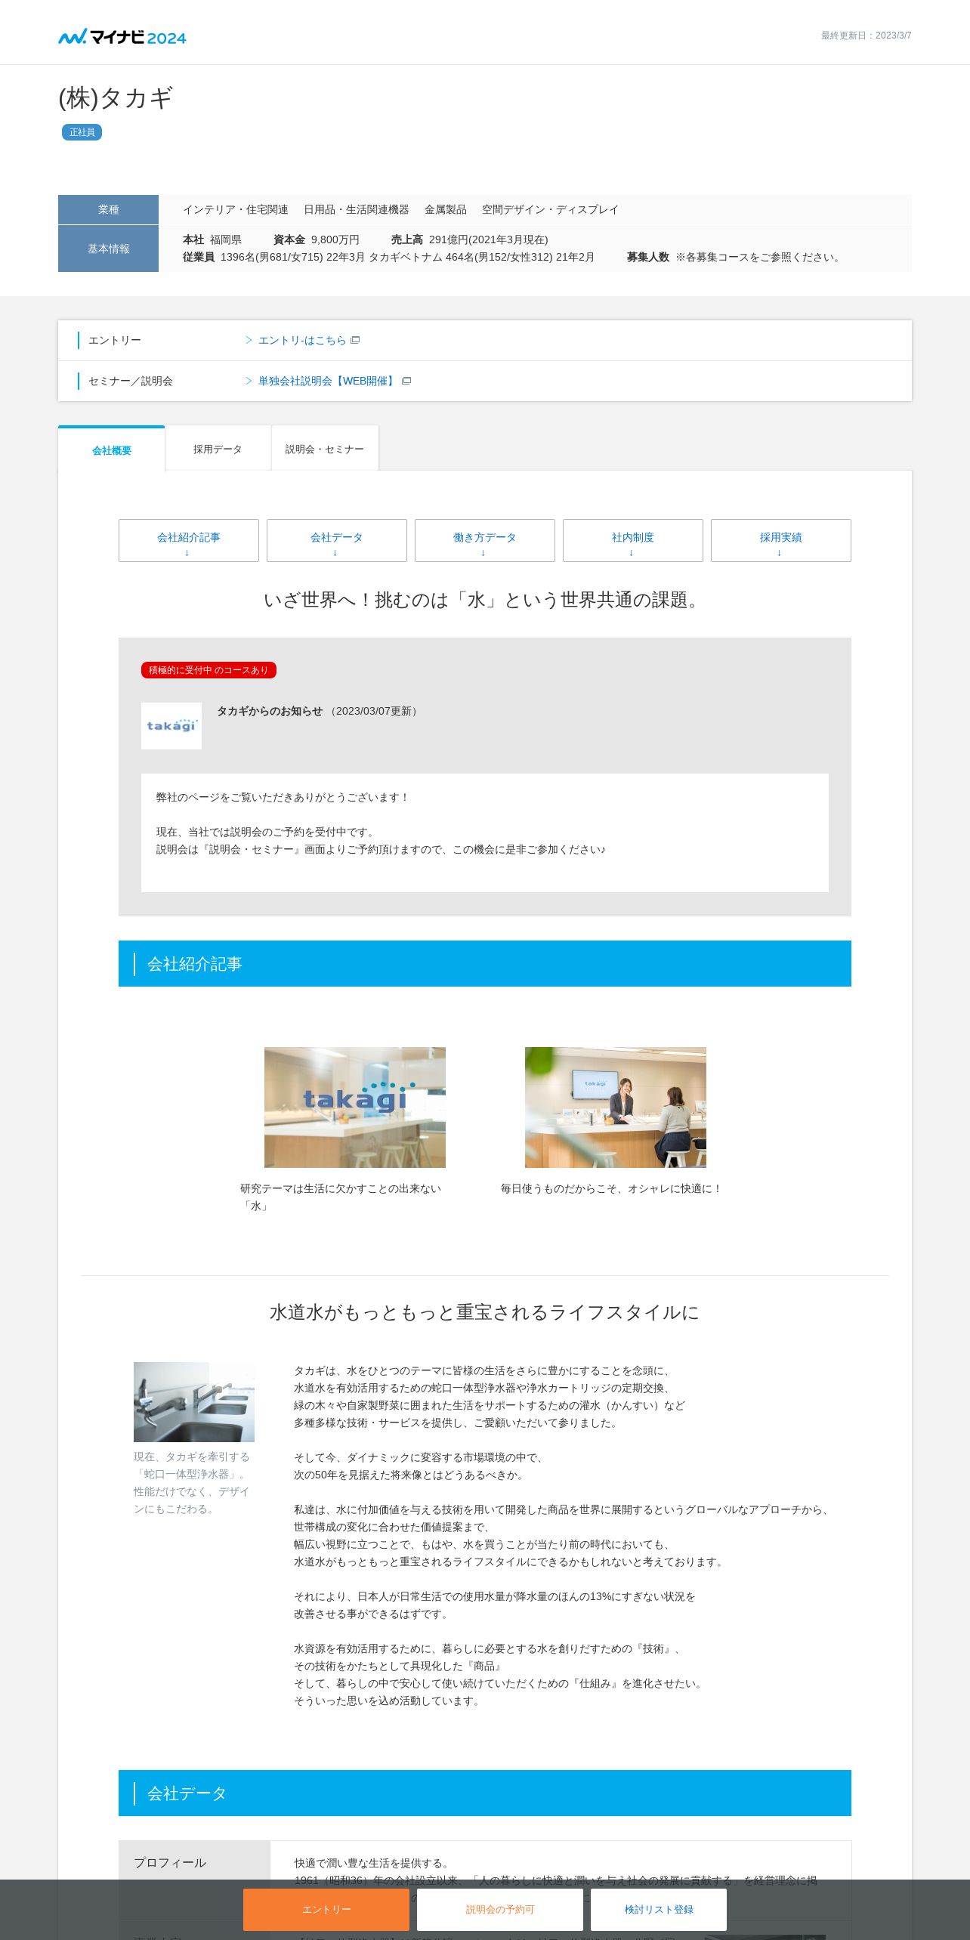The height and width of the screenshot is (1940, 970).
Task: Click external-link icon beside 単独会社説明会
Action: [406, 381]
